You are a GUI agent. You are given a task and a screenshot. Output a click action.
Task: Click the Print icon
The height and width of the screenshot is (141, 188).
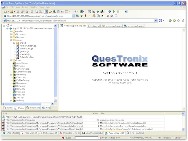pos(27,12)
